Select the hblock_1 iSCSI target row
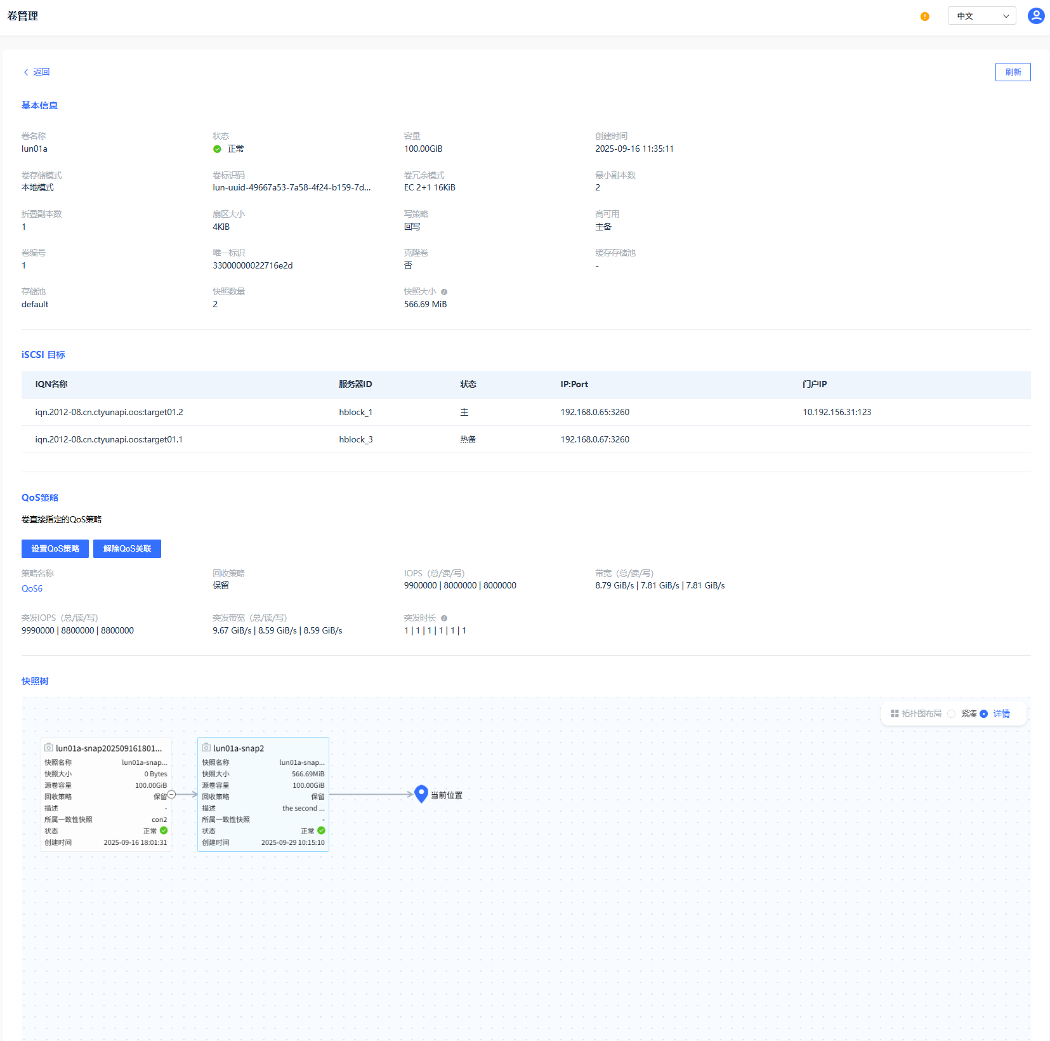Screen dimensions: 1050x1041 coord(355,413)
